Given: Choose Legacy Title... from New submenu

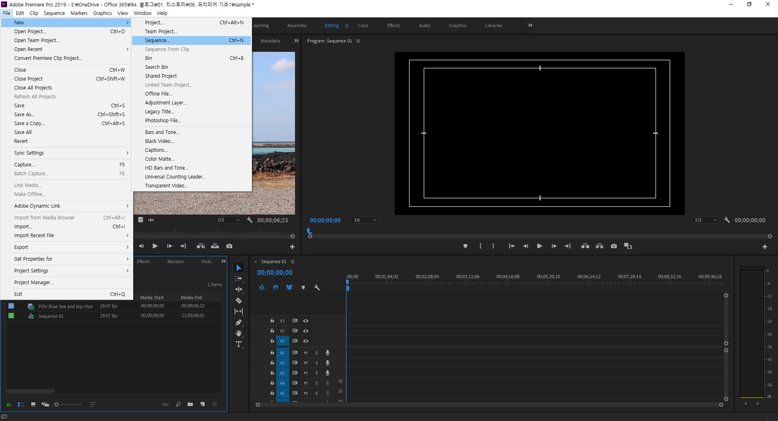Looking at the screenshot, I should click(191, 112).
